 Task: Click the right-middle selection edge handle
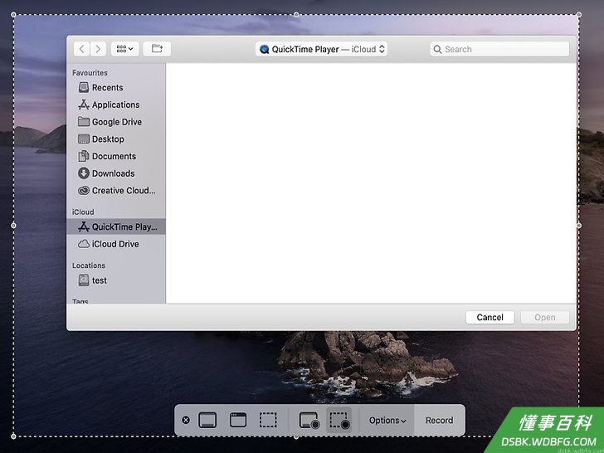click(579, 226)
